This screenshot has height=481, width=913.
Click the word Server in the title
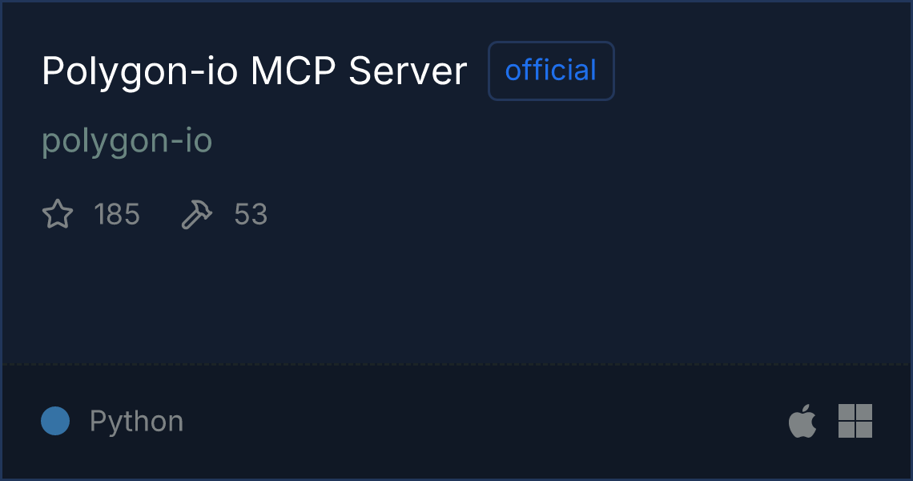tap(408, 71)
